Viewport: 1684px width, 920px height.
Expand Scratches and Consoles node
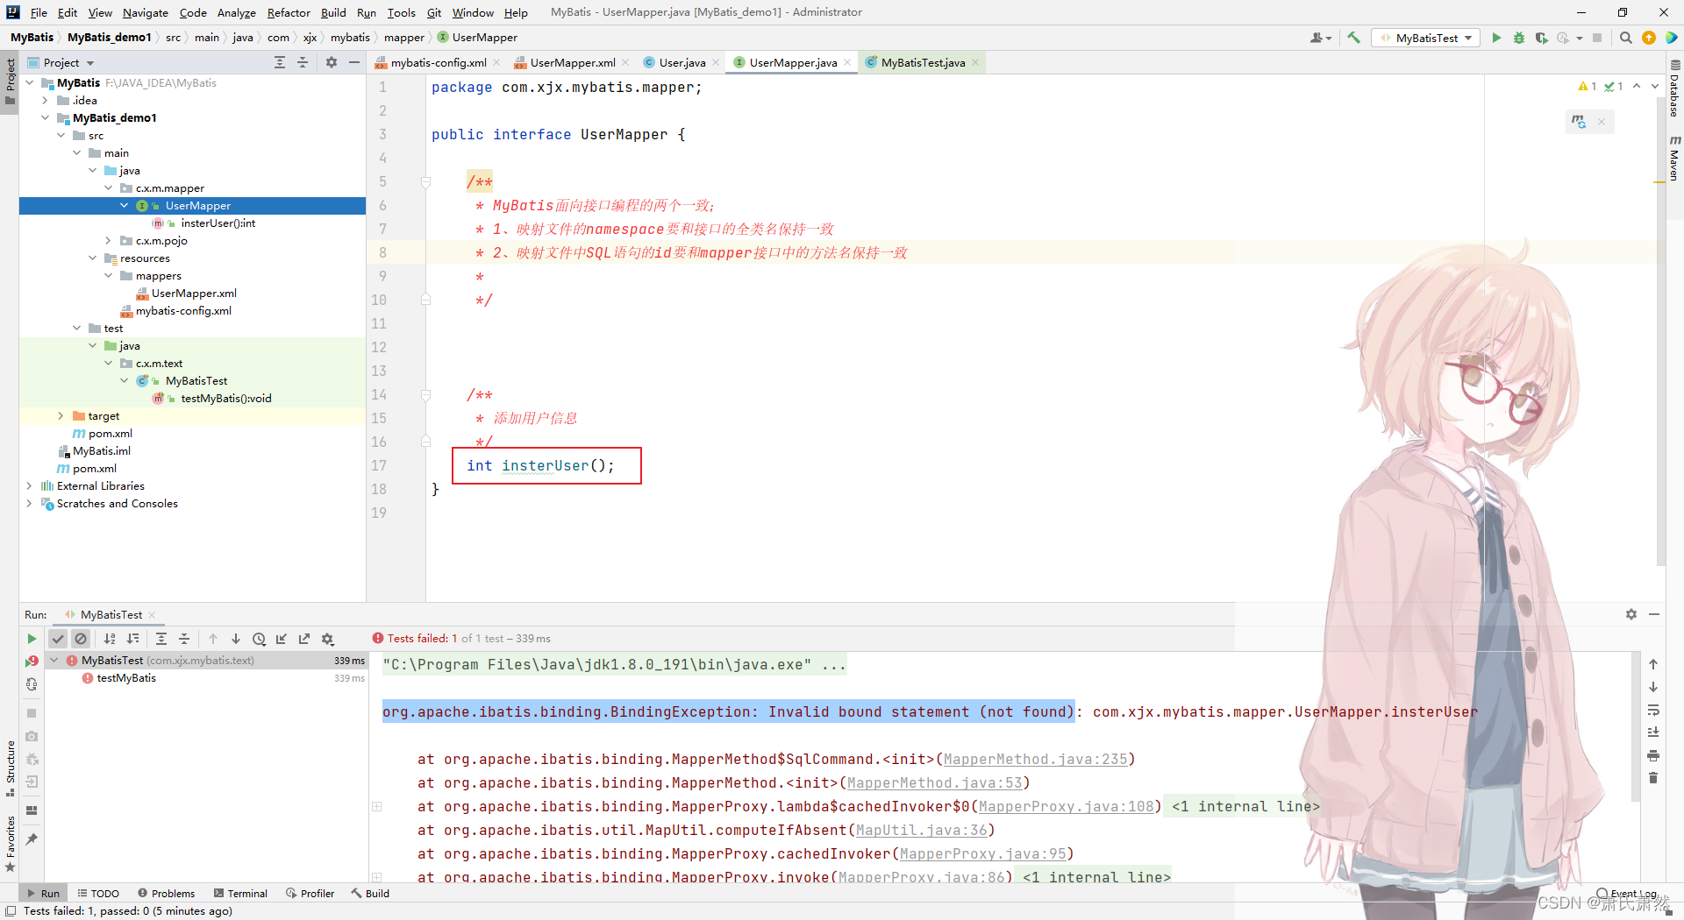pos(29,503)
